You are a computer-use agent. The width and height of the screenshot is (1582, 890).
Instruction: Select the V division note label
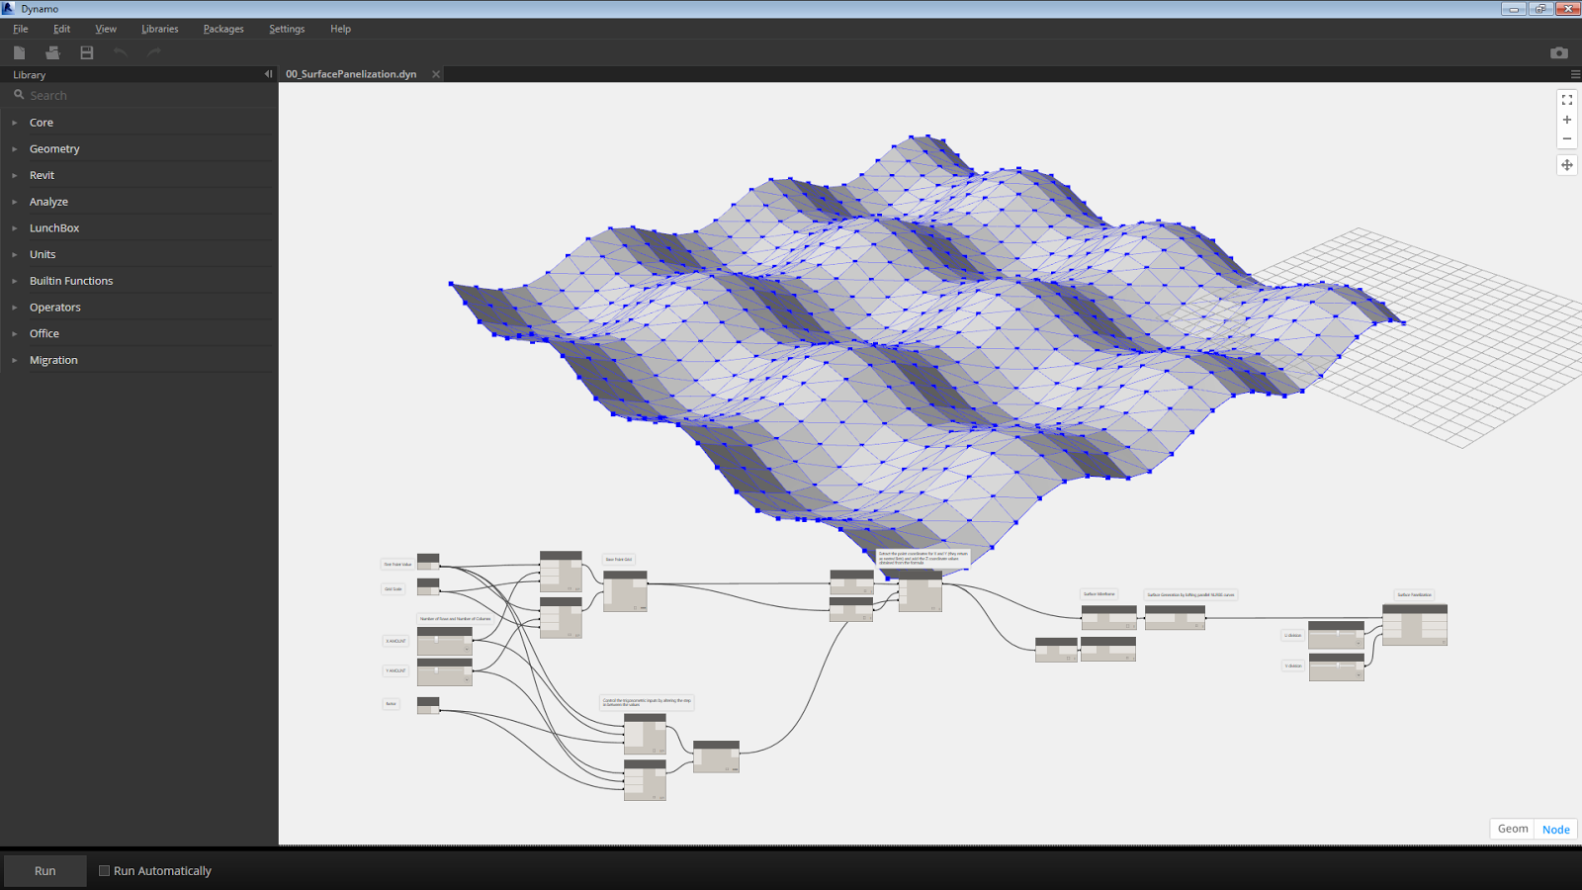[x=1293, y=666]
